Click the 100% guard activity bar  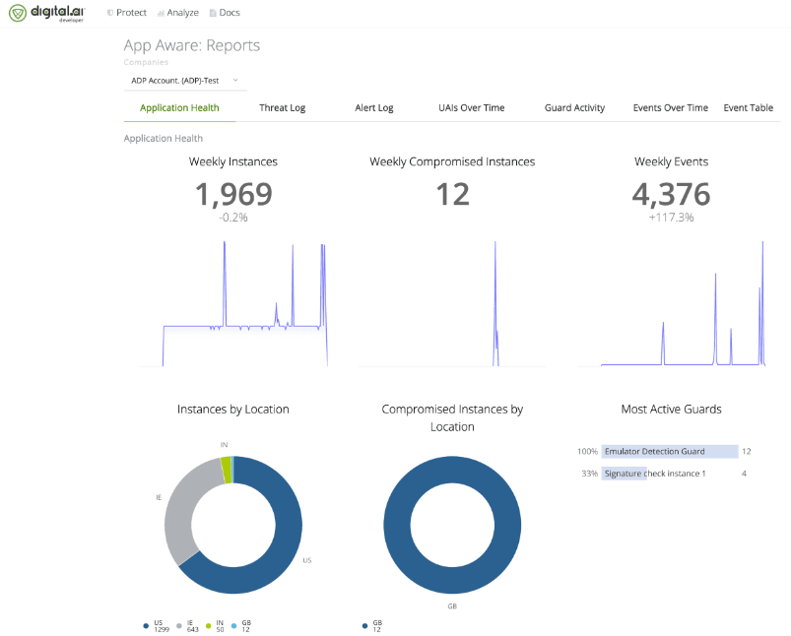coord(670,451)
